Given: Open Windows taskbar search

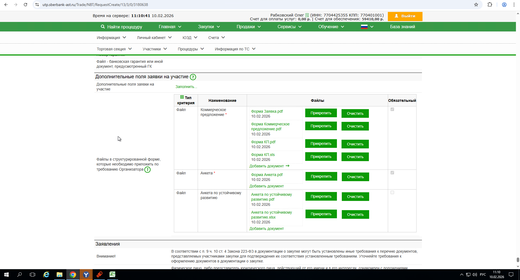Looking at the screenshot, I should coord(19,275).
